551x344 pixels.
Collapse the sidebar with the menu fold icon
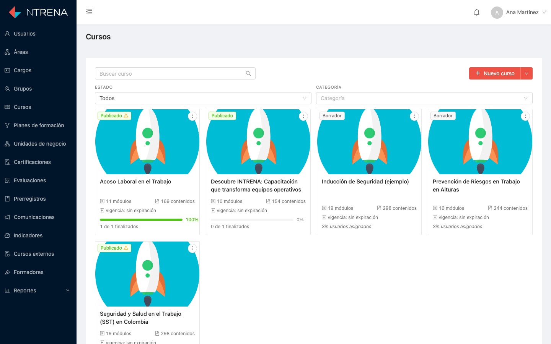(x=89, y=11)
